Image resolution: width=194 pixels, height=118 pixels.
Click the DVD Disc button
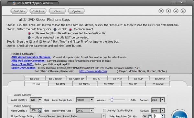[19, 11]
